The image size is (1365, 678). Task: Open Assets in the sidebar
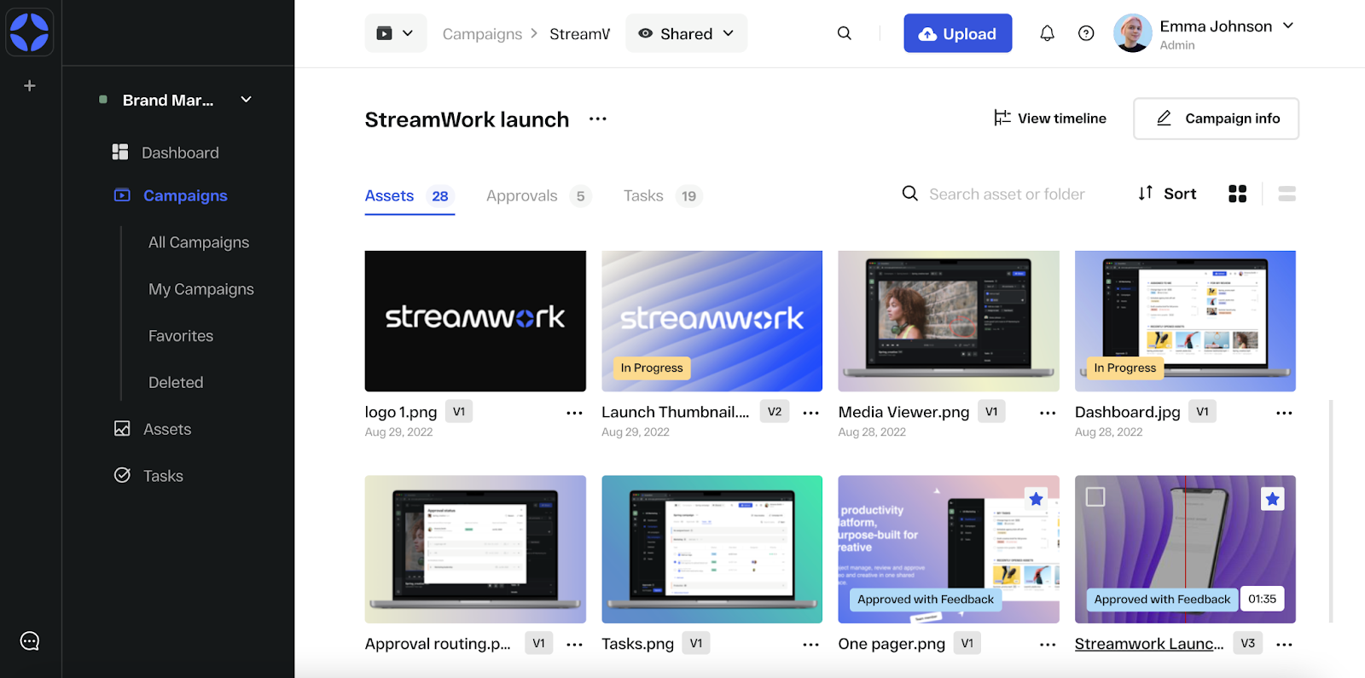tap(153, 429)
